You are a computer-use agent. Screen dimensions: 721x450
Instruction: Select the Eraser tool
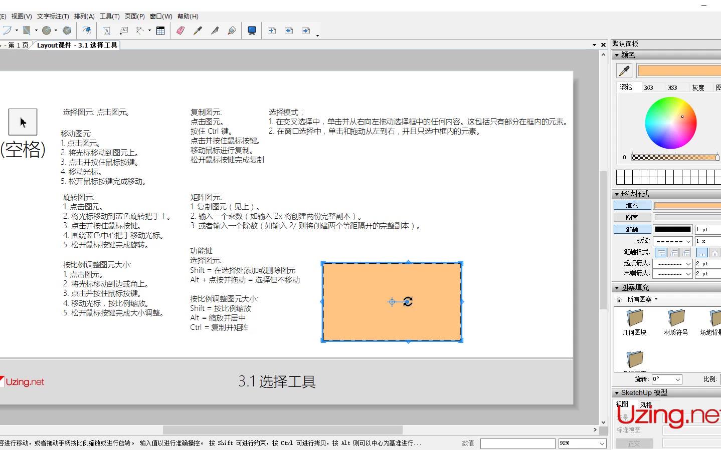tap(180, 30)
